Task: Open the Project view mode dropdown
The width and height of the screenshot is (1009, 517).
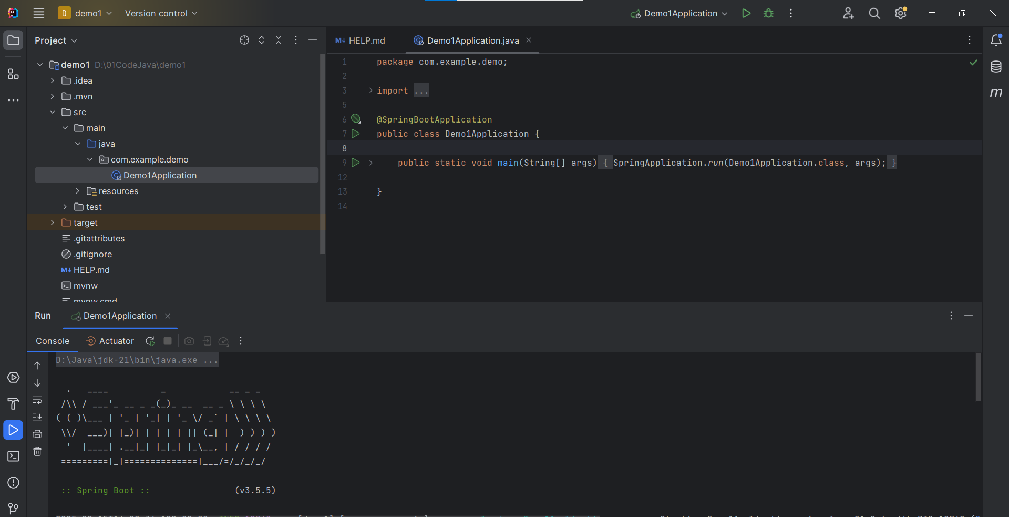Action: 56,40
